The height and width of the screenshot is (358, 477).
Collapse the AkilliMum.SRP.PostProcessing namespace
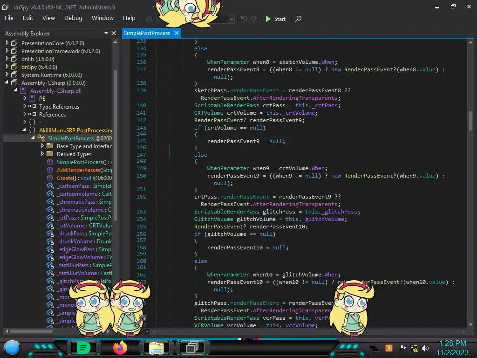coord(24,130)
